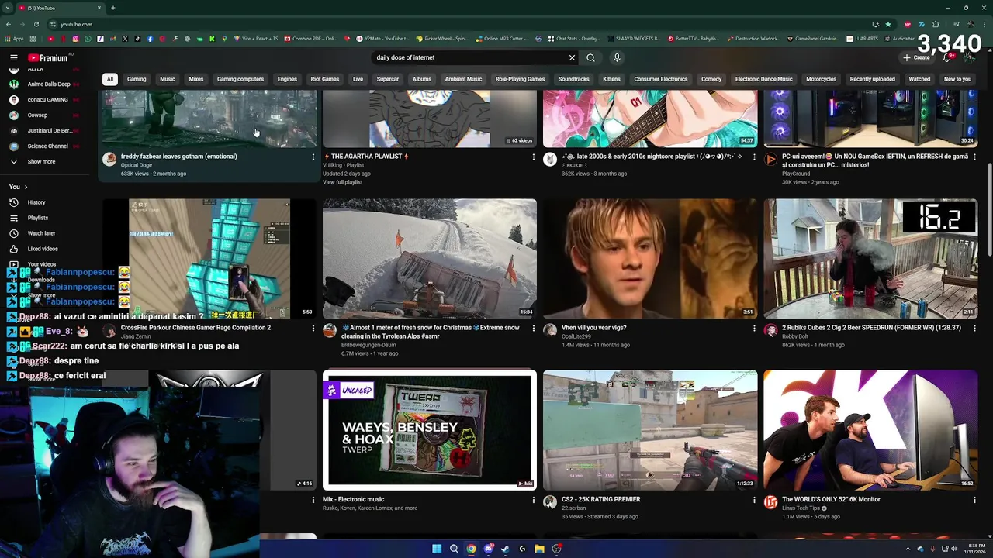This screenshot has width=993, height=558.
Task: Open TikTok bookmark icon
Action: (137, 39)
